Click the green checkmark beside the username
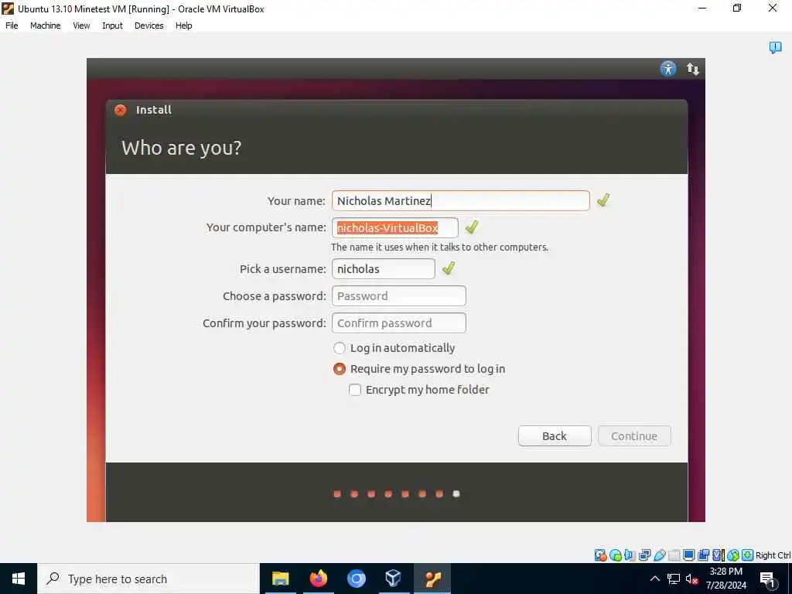This screenshot has height=594, width=792. point(449,268)
